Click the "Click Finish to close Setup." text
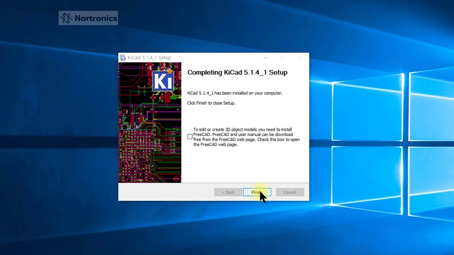Screen dimensions: 454x255 (211, 103)
